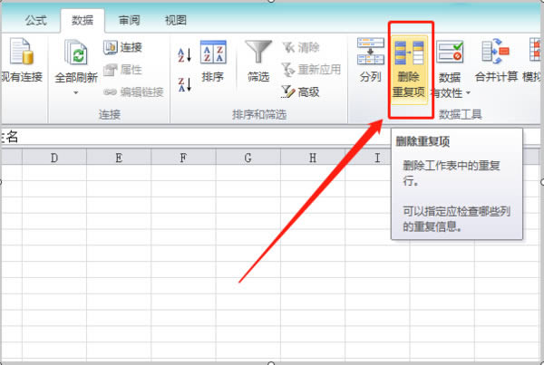The image size is (544, 365).
Task: Open the View (视图) tab
Action: click(x=176, y=20)
